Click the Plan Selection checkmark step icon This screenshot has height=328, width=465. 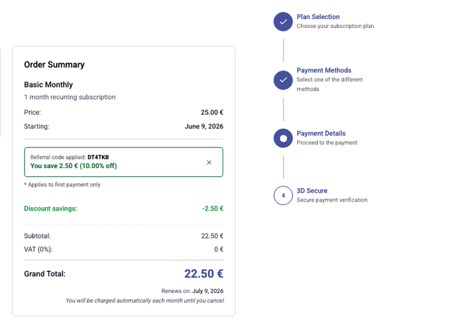coord(284,22)
